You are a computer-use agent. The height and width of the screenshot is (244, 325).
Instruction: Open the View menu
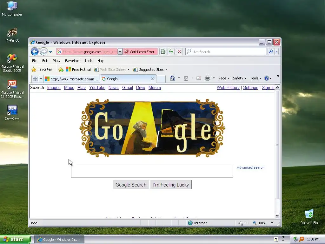pos(56,61)
